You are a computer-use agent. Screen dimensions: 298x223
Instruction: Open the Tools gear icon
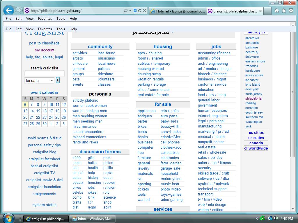291,11
